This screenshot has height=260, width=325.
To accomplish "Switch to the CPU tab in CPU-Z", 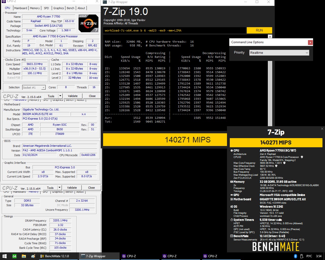I will 8,8.
